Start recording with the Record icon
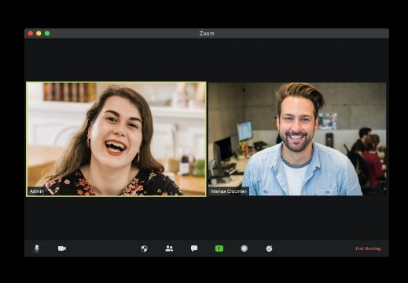Viewport: 408px width, 283px height. [x=244, y=249]
